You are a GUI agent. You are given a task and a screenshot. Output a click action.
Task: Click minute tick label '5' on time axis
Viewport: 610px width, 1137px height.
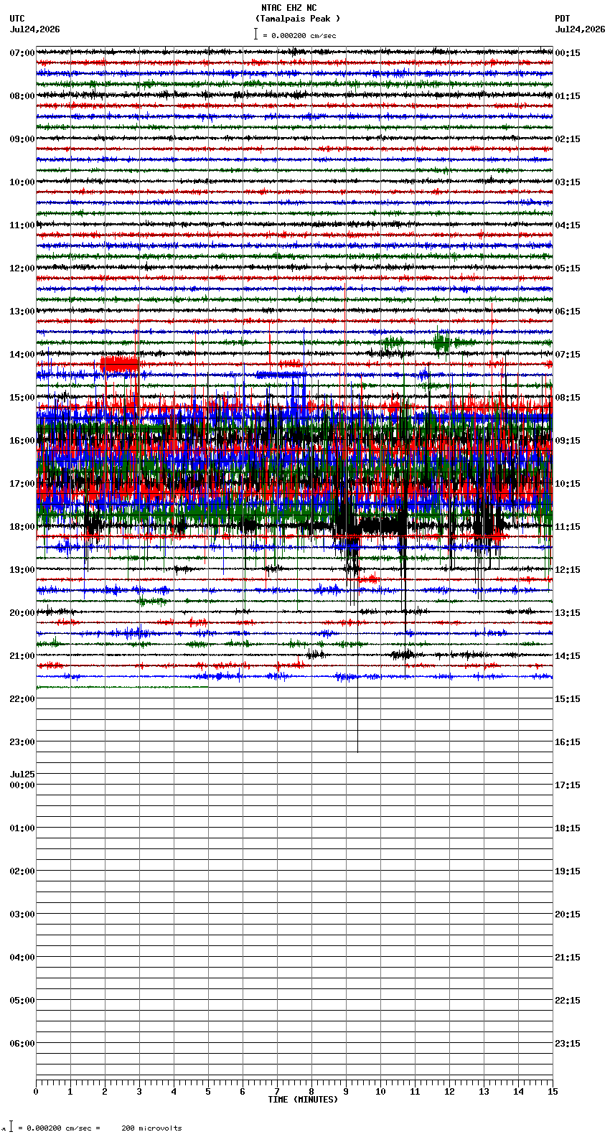tap(208, 1092)
